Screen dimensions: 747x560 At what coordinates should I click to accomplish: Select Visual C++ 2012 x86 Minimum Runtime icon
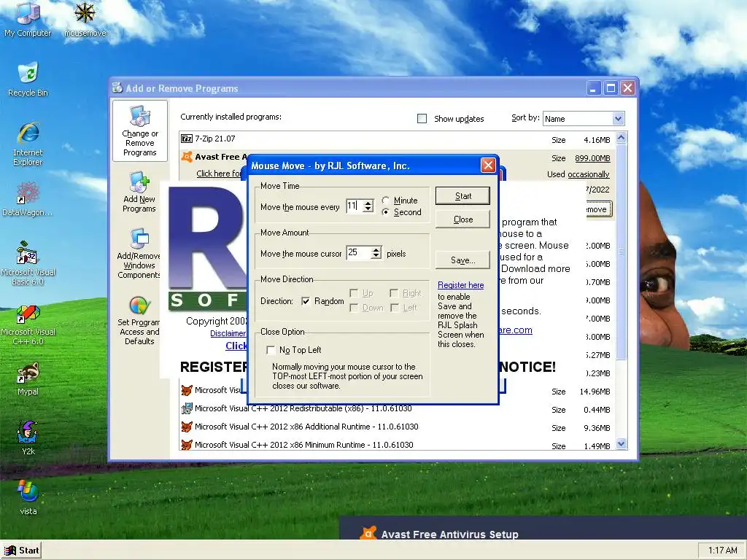point(187,445)
